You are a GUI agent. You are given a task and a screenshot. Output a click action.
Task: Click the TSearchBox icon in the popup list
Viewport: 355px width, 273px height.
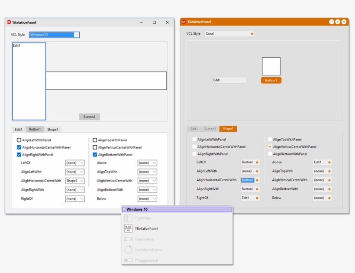click(x=129, y=239)
